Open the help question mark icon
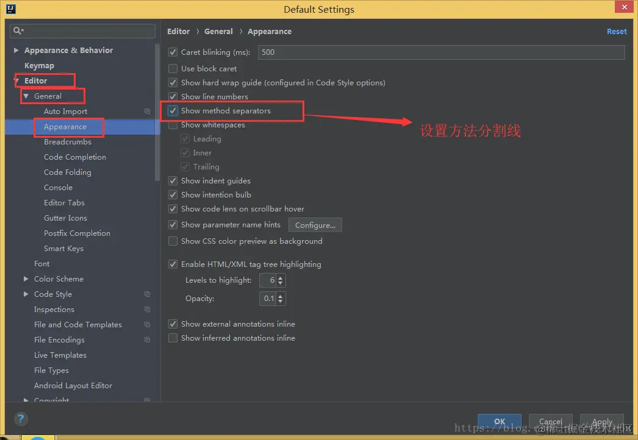The height and width of the screenshot is (440, 638). coord(21,419)
